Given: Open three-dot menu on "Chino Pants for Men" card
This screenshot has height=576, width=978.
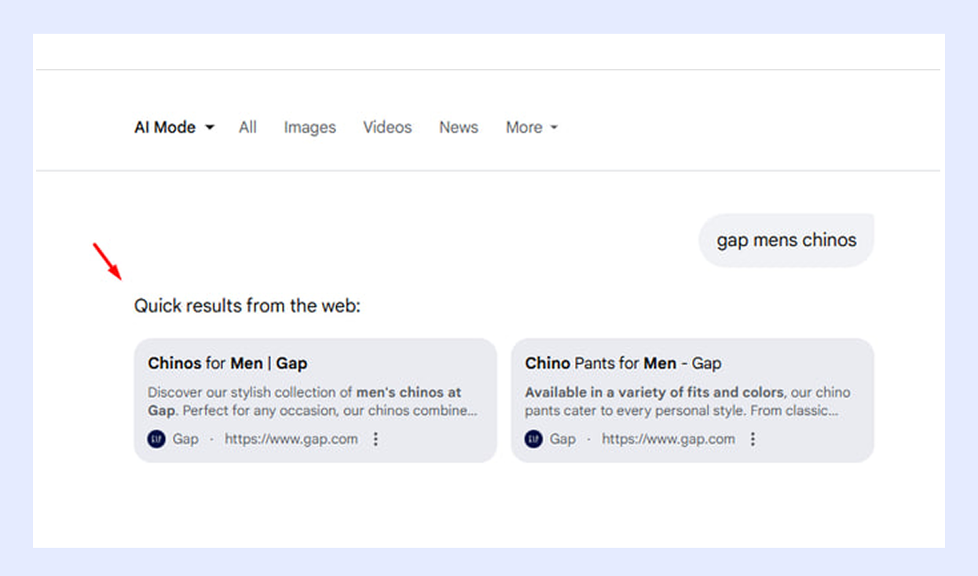Looking at the screenshot, I should click(x=753, y=439).
